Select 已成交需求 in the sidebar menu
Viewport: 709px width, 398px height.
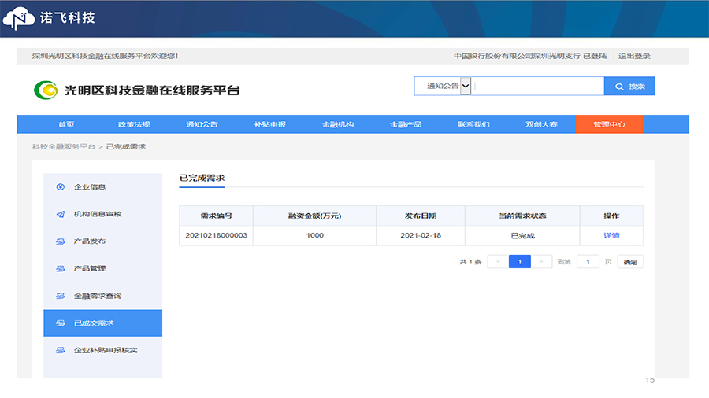[x=102, y=323]
